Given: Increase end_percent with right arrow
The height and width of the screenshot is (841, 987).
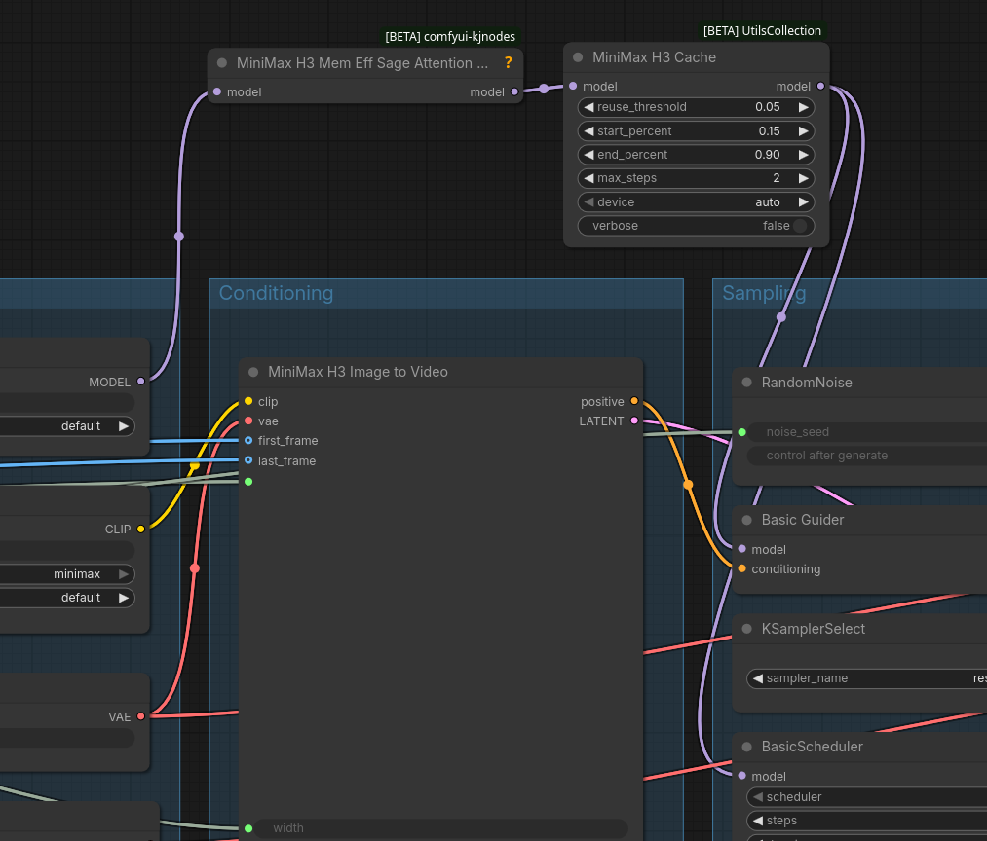Looking at the screenshot, I should pos(803,155).
